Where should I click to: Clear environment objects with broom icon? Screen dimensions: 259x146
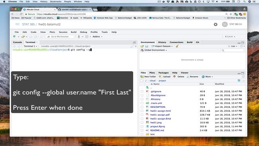click(177, 46)
